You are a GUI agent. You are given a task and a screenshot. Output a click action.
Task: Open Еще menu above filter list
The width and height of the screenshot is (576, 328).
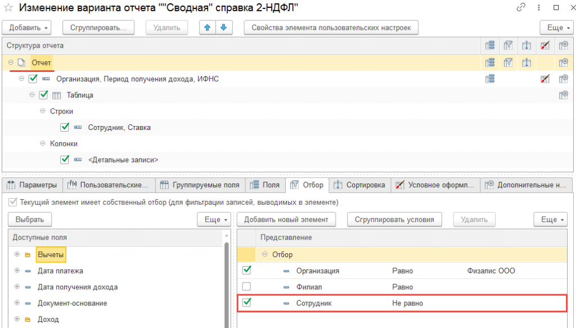coord(550,219)
